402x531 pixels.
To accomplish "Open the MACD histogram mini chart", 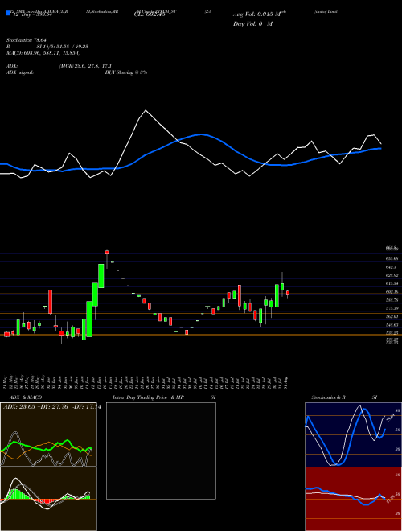I will (x=48, y=499).
